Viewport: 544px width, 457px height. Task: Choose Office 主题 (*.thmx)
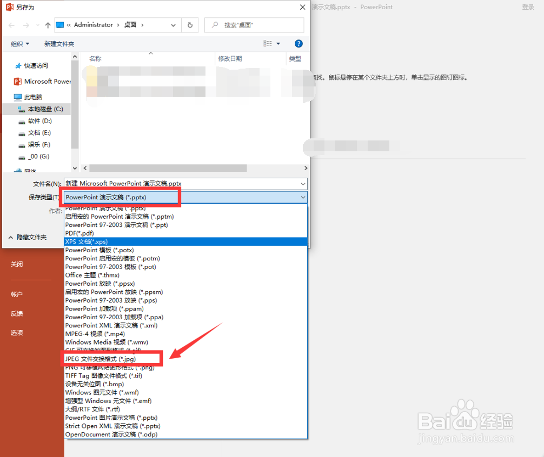[185, 275]
